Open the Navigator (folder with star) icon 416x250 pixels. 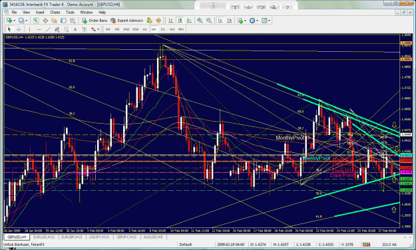[54, 21]
